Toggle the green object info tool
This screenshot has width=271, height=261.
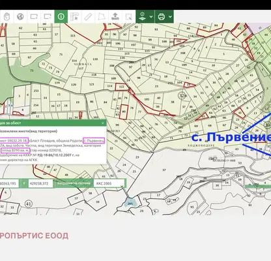click(x=61, y=16)
